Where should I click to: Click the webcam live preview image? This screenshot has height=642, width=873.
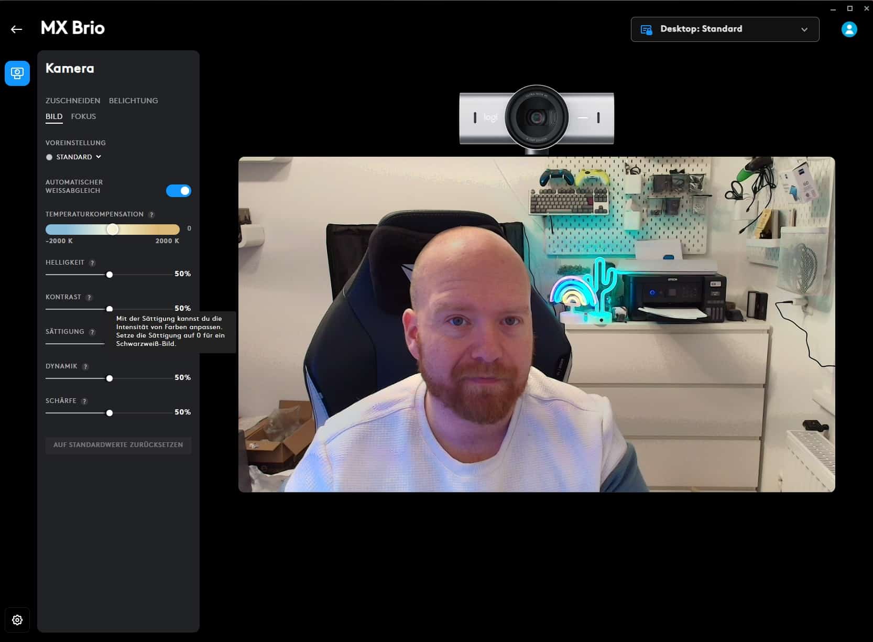(x=536, y=324)
